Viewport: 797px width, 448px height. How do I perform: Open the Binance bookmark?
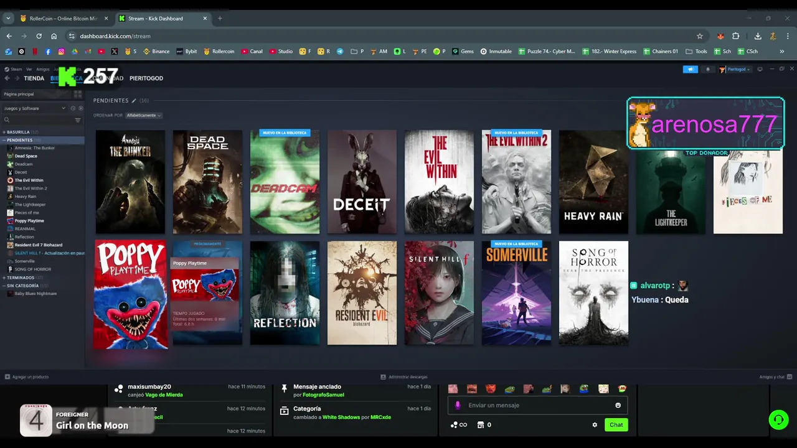(x=156, y=52)
